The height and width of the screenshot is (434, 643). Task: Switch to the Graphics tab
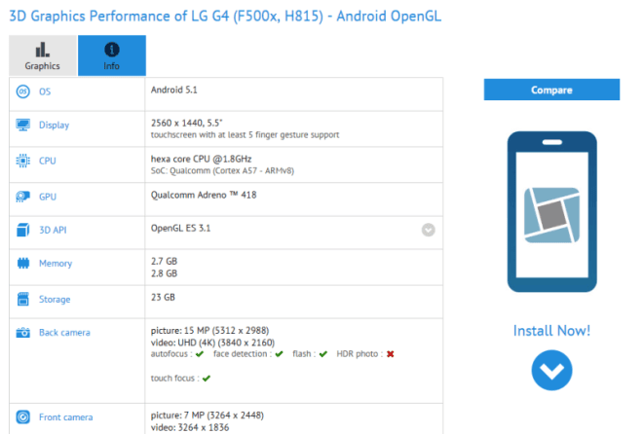pyautogui.click(x=43, y=55)
